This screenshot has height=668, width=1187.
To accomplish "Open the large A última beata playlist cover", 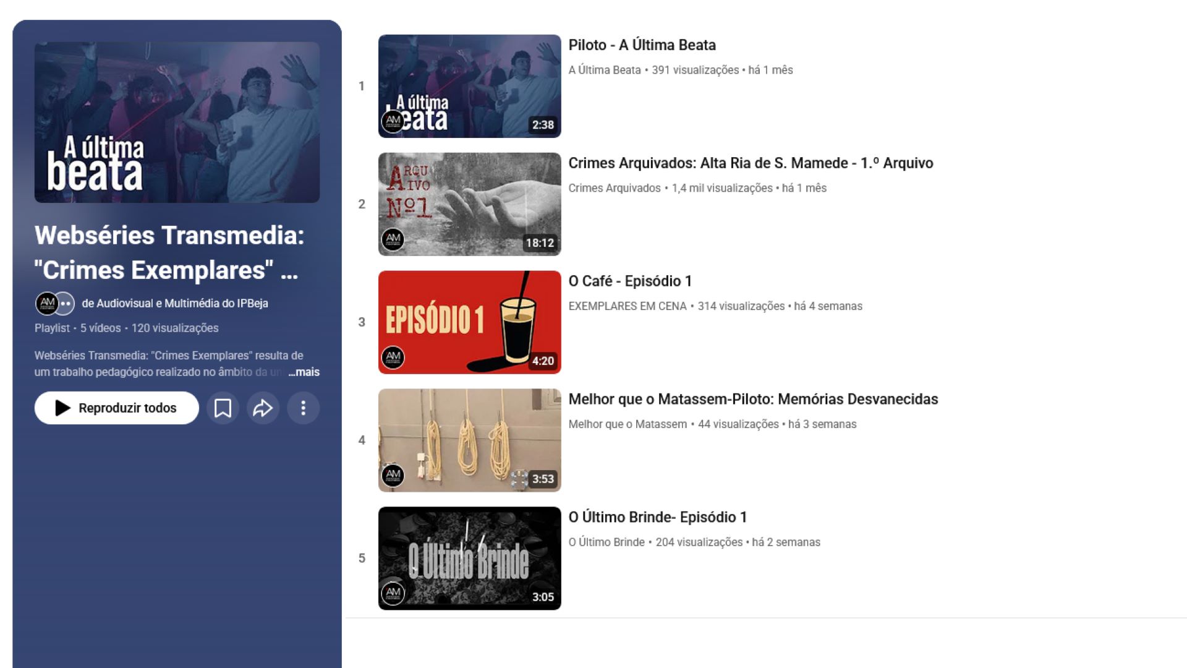I will point(177,122).
